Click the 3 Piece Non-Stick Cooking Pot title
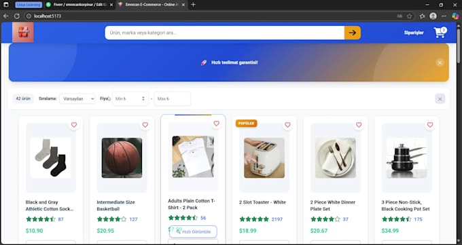The image size is (462, 245). [406, 206]
